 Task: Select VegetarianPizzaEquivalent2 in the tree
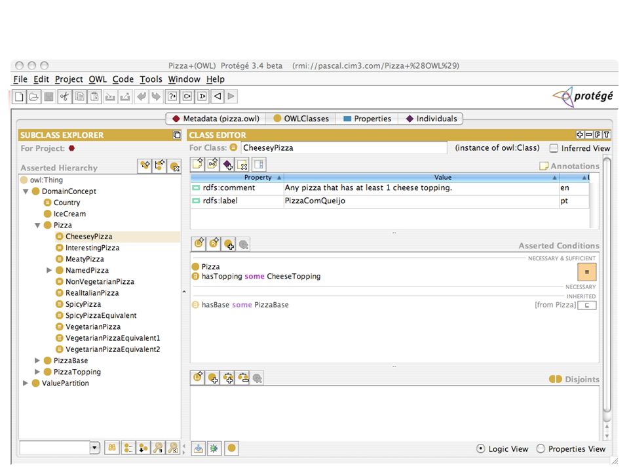point(113,349)
